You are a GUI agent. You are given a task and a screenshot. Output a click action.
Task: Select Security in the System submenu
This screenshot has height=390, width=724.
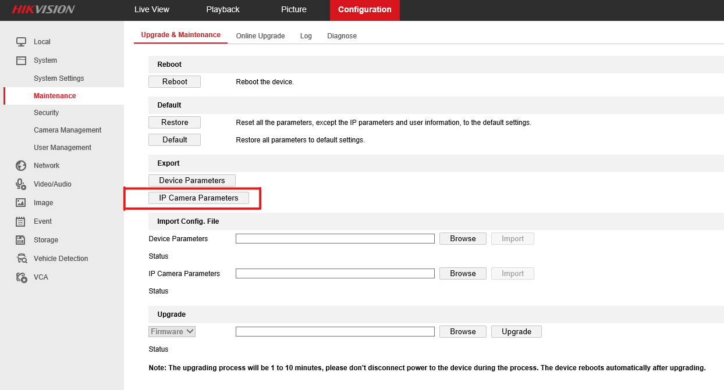click(46, 113)
